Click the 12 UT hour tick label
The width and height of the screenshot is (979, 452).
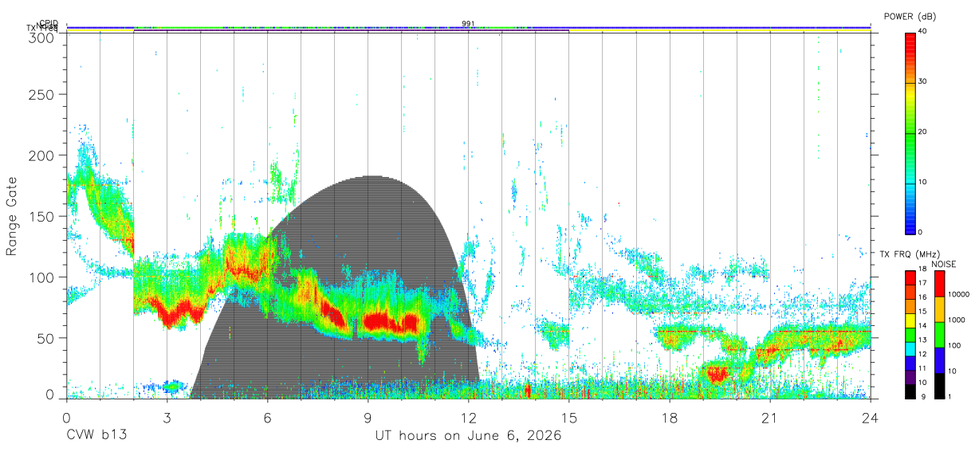[x=469, y=418]
